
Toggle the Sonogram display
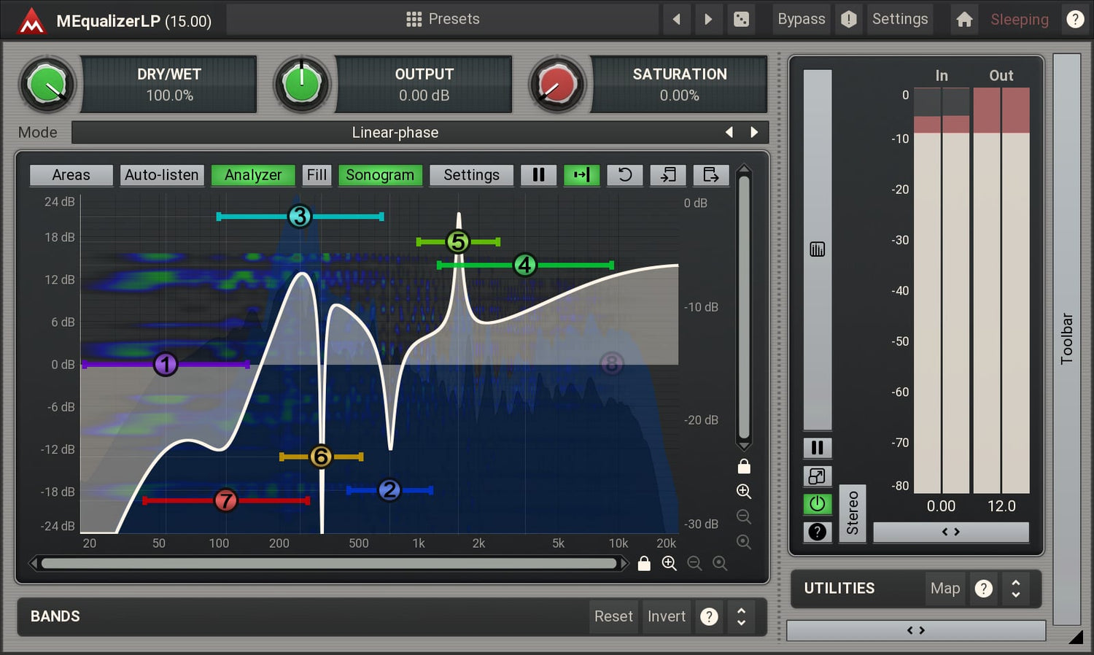(x=379, y=175)
